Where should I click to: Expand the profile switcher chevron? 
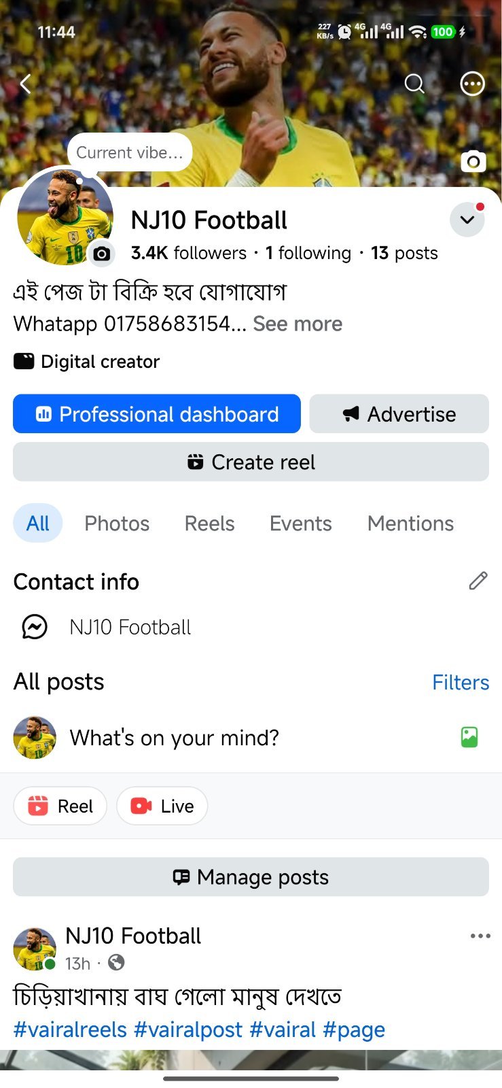(467, 220)
